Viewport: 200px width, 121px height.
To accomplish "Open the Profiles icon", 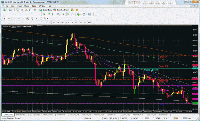I will 10,10.
